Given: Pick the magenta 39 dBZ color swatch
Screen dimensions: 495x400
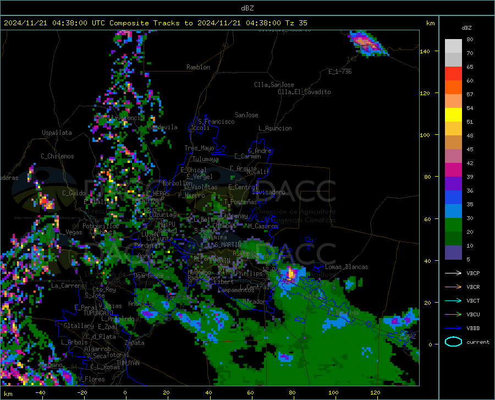Looking at the screenshot, I should [453, 170].
